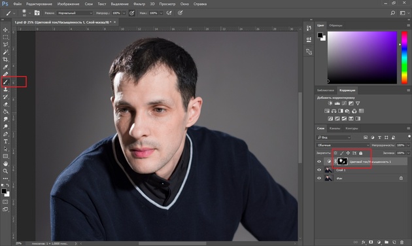Open the brush blending mode dropdown
This screenshot has width=412, height=246.
click(x=75, y=13)
